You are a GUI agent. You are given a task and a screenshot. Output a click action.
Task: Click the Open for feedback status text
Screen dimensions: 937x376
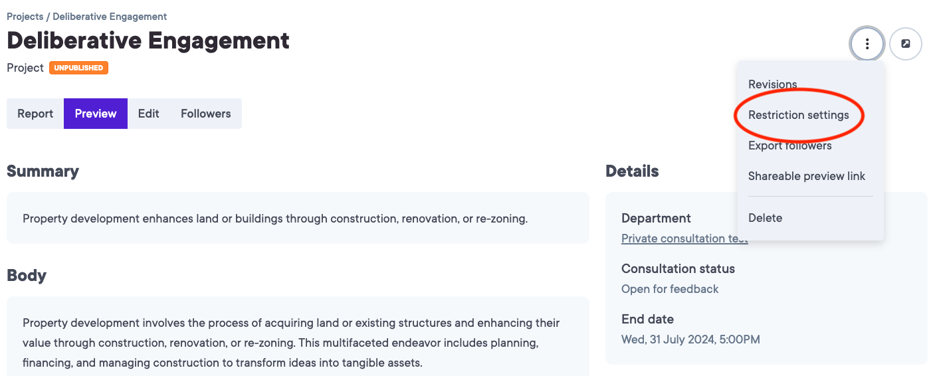click(x=670, y=289)
